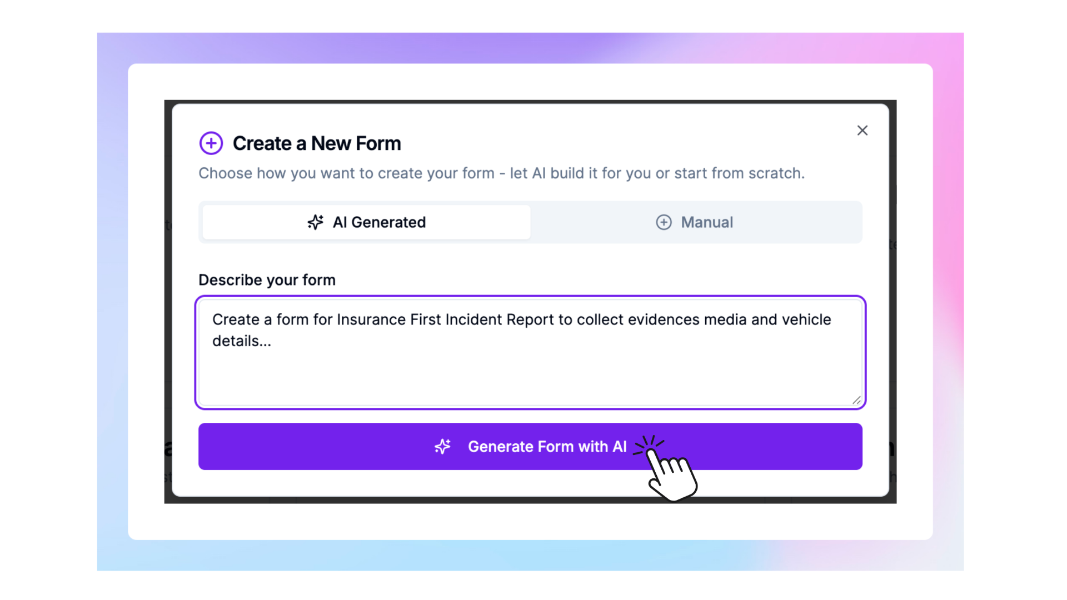Viewport: 1067px width, 600px height.
Task: Click the plus circle icon beside the dialog title
Action: click(211, 143)
